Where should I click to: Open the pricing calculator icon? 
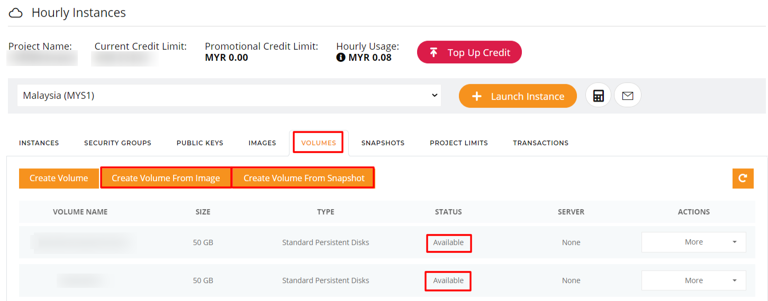point(598,96)
